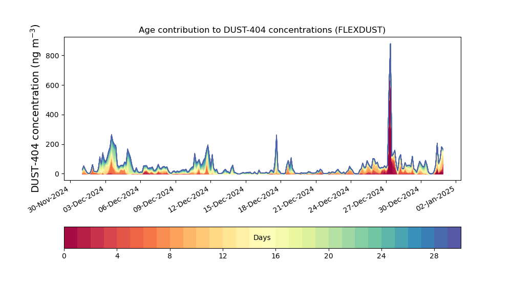Click y-axis tick label 600
512x307 pixels.
53,85
